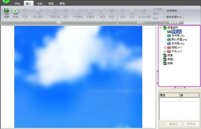Image resolution: width=201 pixels, height=129 pixels.
Task: Select 默认页面.png in the tree
Action: [x=179, y=39]
